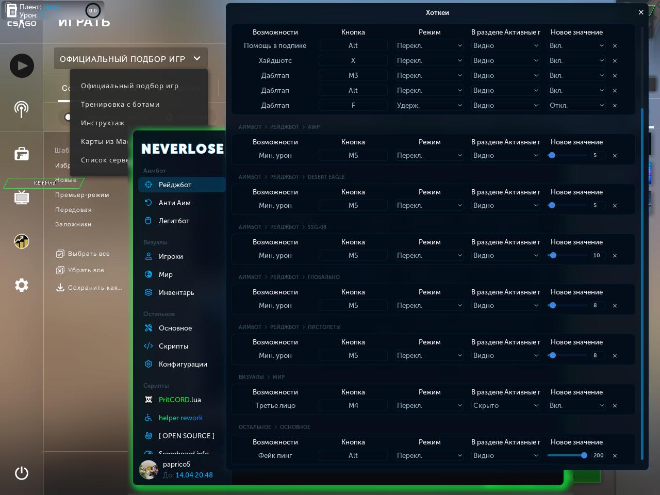660x495 pixels.
Task: Click the settings gear in the left sidebar
Action: click(x=22, y=285)
